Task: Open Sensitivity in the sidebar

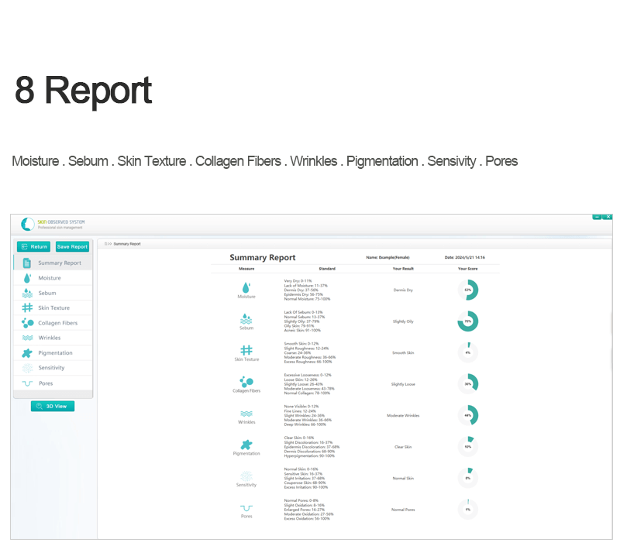Action: [51, 368]
